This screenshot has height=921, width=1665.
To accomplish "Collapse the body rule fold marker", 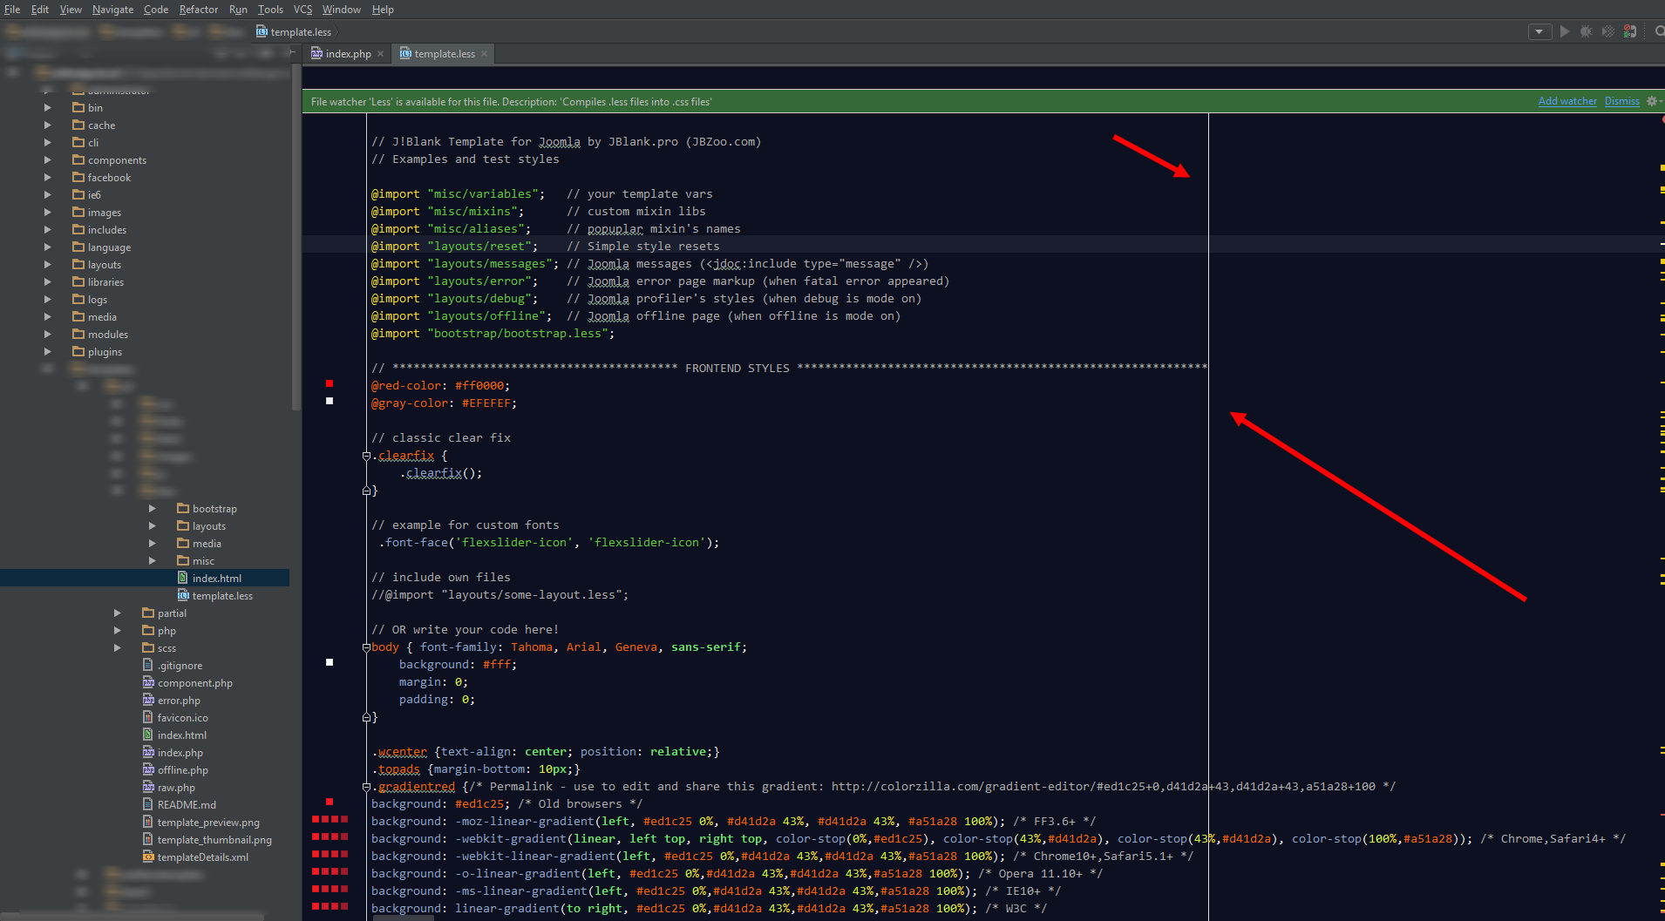I will click(366, 647).
